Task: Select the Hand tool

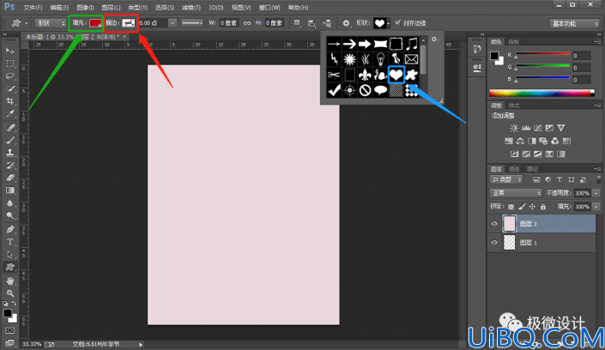Action: [10, 281]
